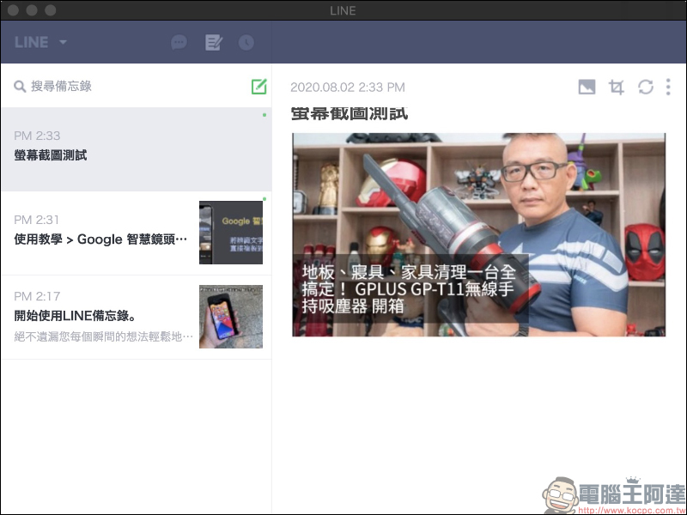Switch to the chats speech bubble tab
The width and height of the screenshot is (687, 515).
[x=179, y=42]
